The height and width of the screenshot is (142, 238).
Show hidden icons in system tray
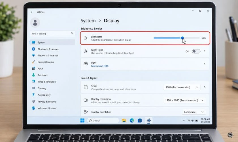tap(184, 120)
